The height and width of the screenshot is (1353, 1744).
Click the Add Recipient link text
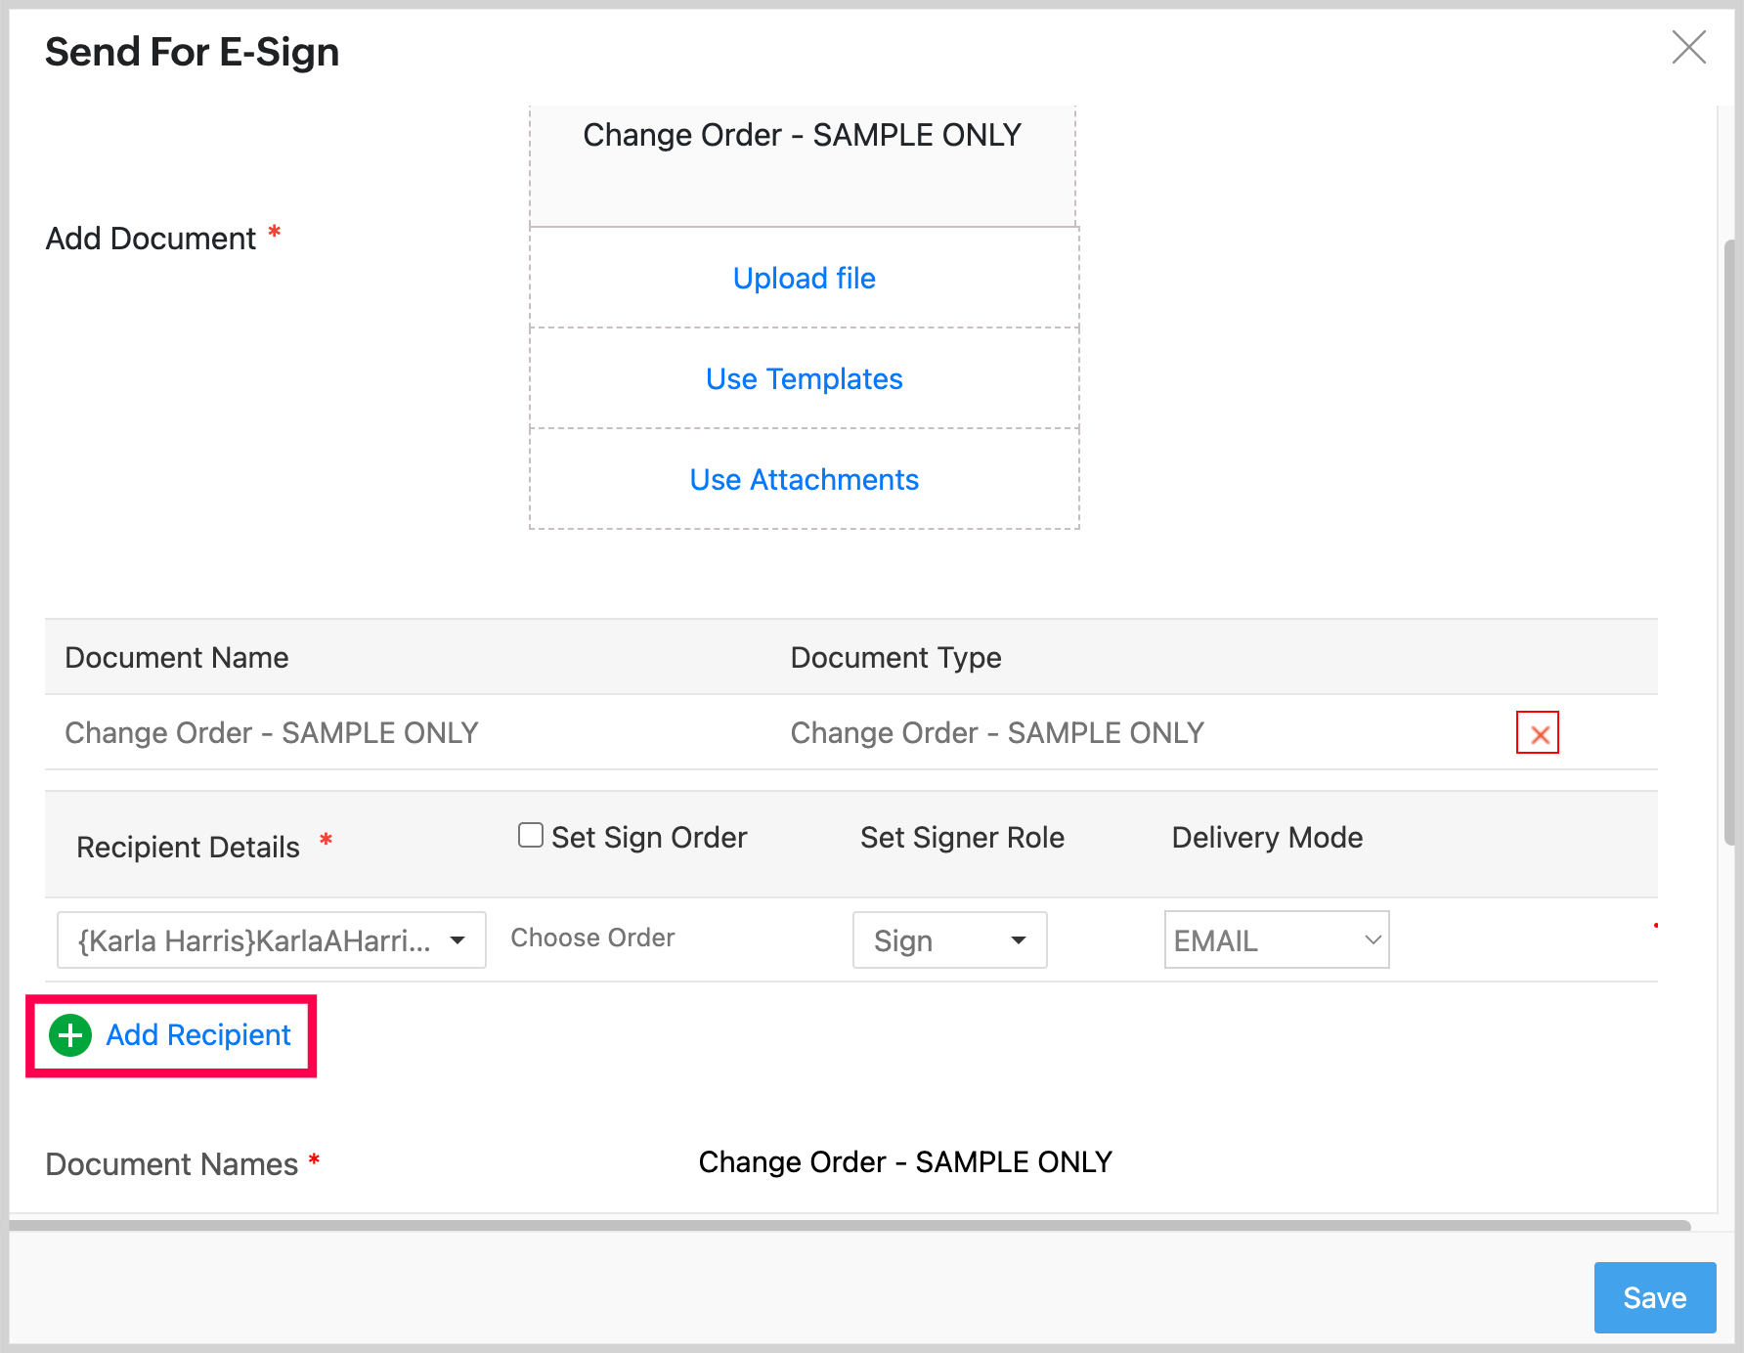click(x=198, y=1035)
